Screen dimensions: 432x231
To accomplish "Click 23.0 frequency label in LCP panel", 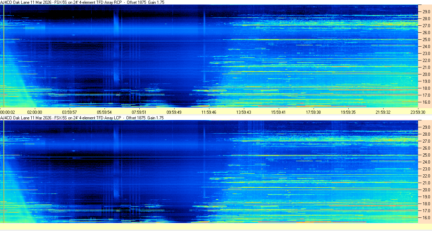I will [426, 169].
